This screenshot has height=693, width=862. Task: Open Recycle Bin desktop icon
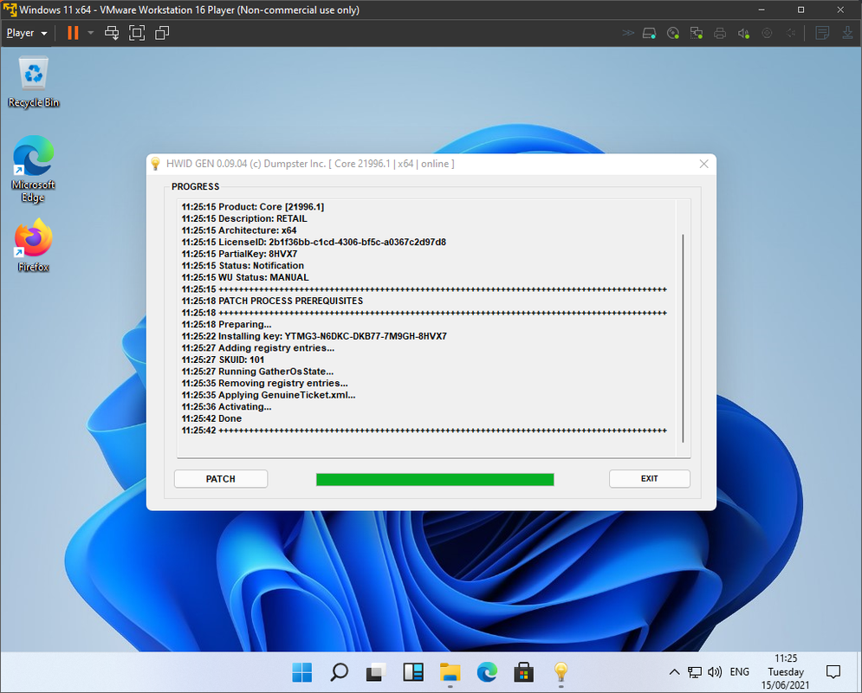(34, 82)
